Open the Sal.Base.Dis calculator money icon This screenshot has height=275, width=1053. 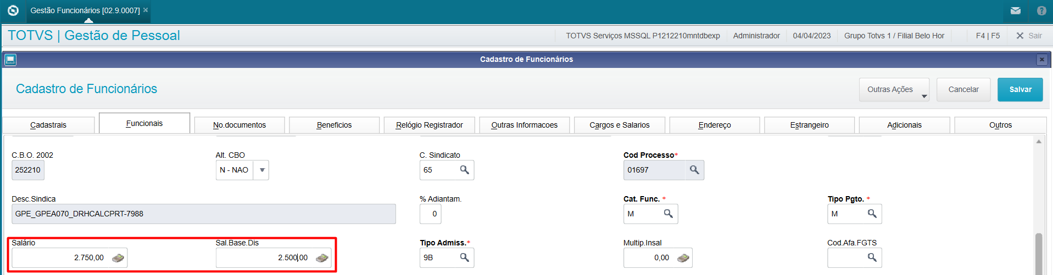pos(322,257)
